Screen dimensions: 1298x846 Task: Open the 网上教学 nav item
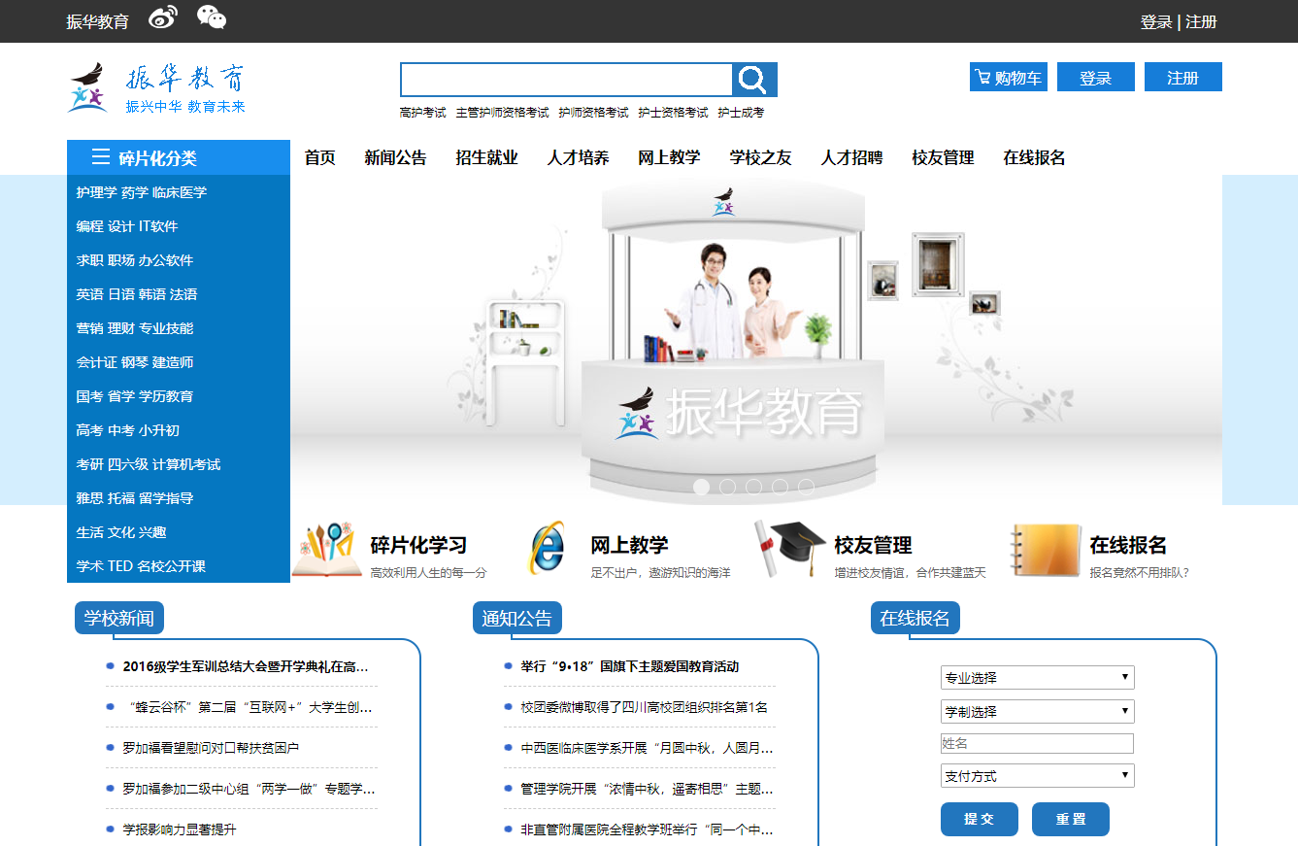pos(669,157)
